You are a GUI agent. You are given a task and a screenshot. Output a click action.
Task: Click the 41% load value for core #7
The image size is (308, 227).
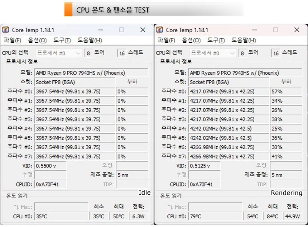(286, 157)
